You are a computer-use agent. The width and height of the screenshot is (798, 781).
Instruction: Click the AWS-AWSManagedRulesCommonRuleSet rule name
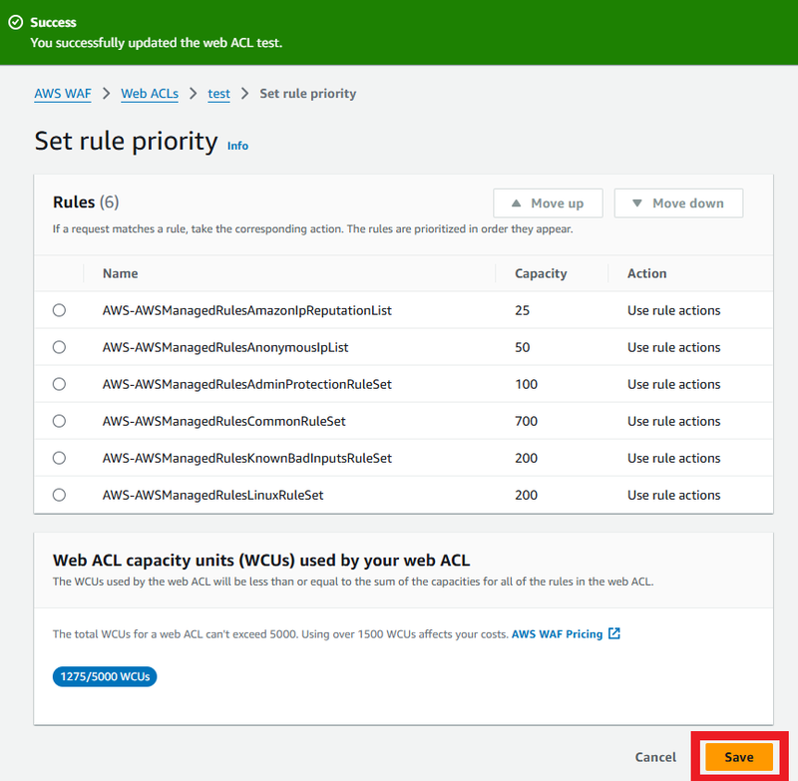tap(223, 421)
